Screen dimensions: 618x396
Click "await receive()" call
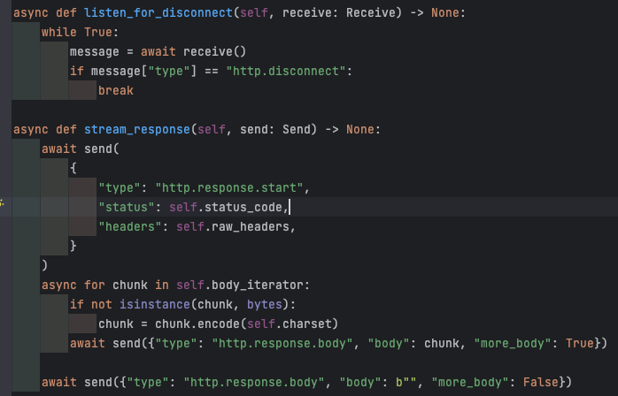194,51
